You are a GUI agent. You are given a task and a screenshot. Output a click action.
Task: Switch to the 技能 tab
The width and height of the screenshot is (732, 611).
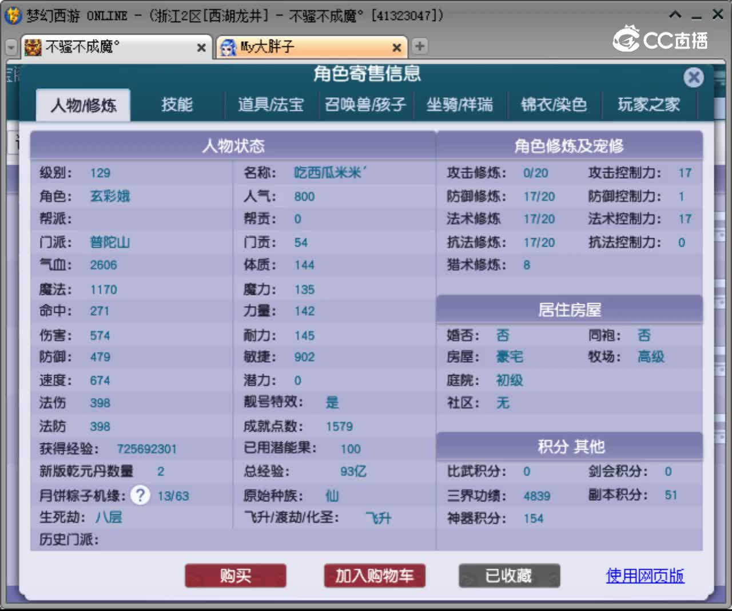(177, 105)
